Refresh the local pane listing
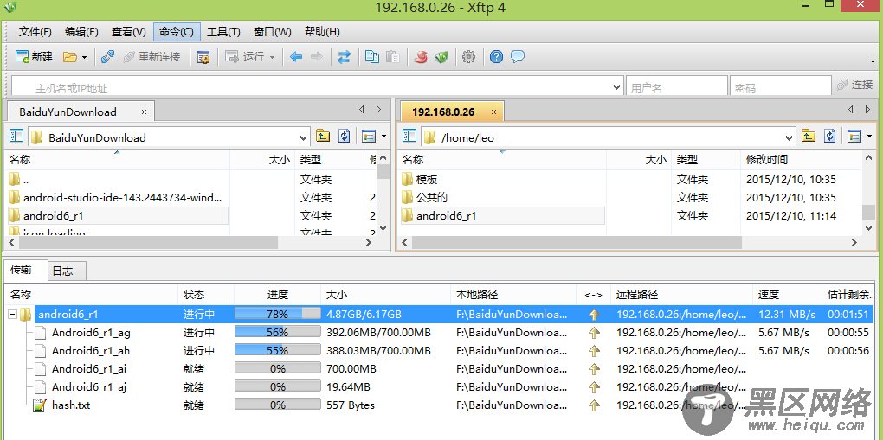This screenshot has width=883, height=440. [344, 137]
